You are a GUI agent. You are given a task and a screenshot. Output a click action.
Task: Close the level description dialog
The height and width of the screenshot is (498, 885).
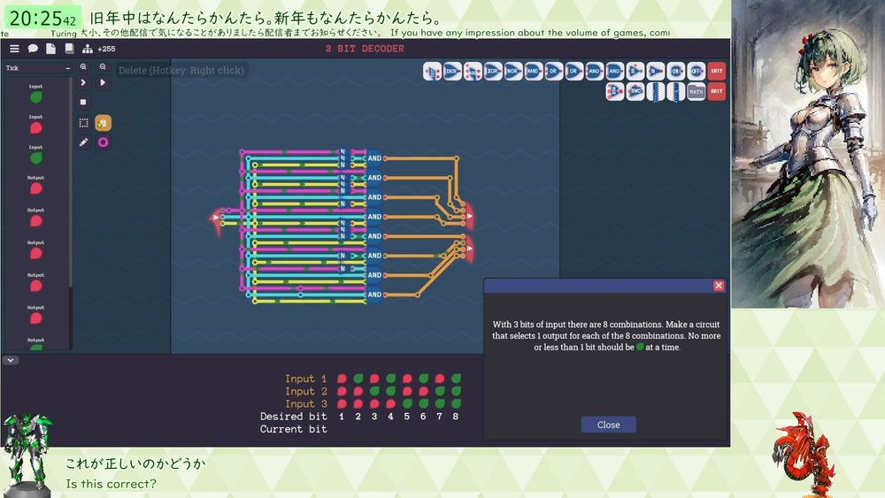click(609, 425)
